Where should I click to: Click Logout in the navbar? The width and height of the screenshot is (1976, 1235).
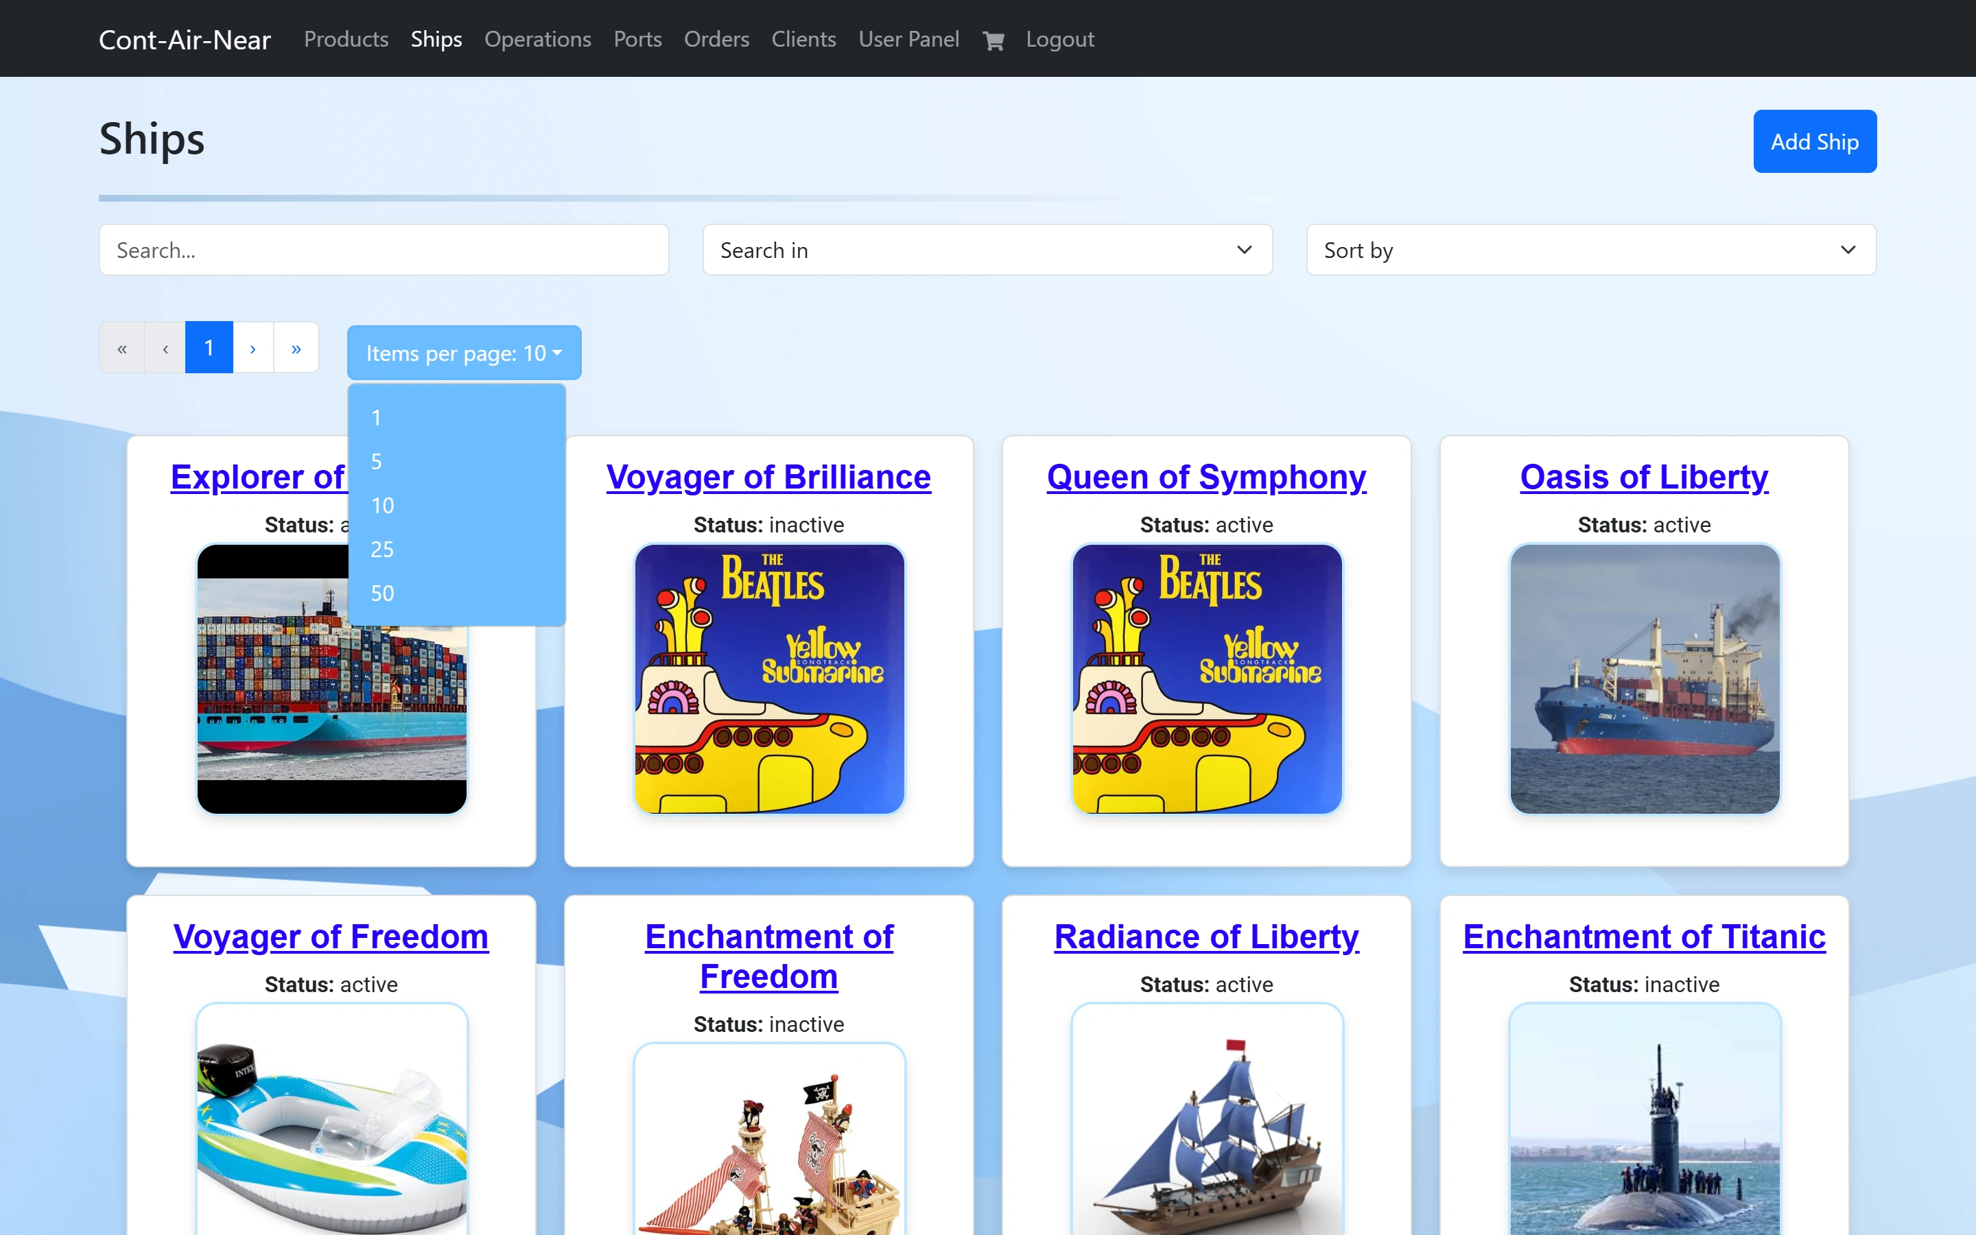(x=1060, y=39)
